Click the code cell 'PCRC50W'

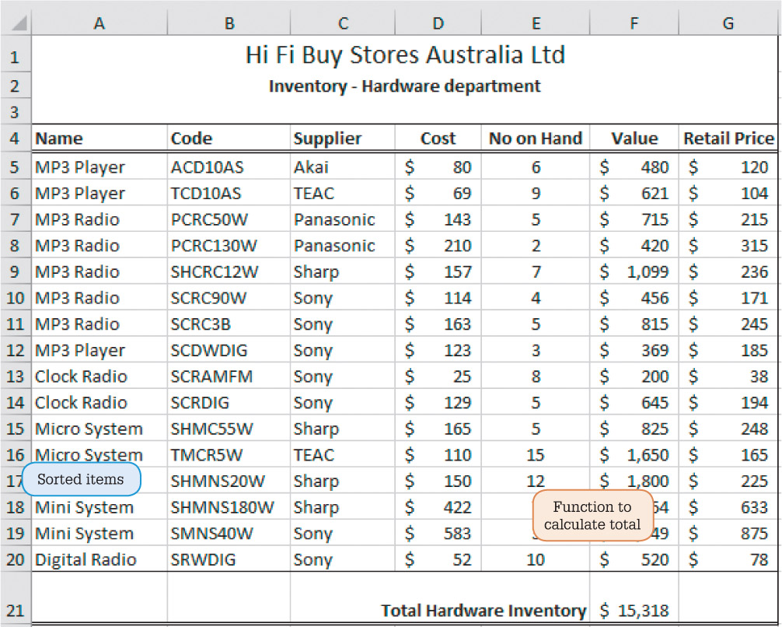coord(229,219)
